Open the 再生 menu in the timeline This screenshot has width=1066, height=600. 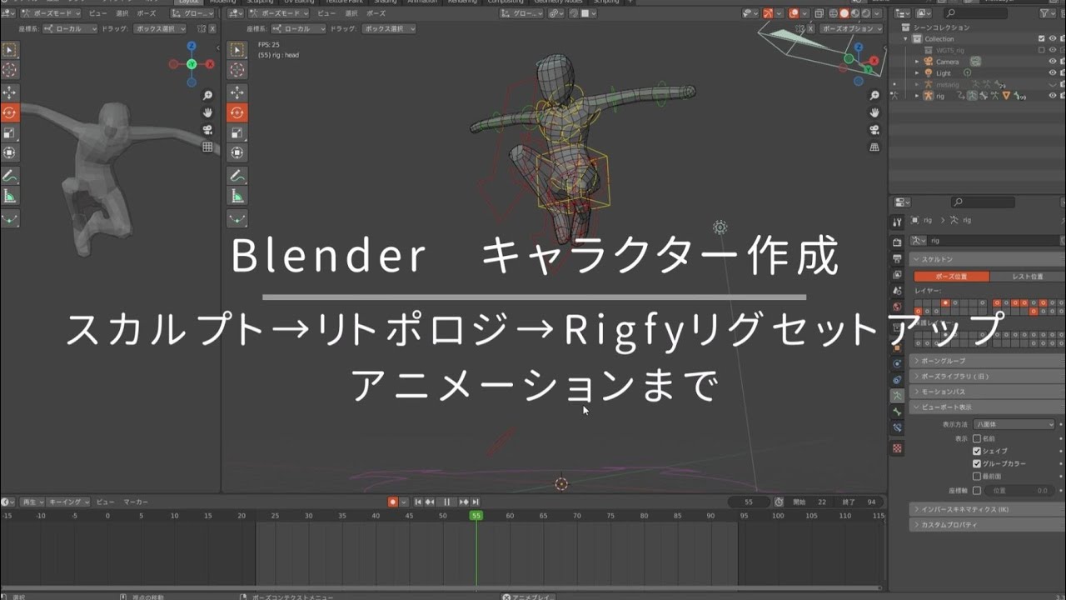point(31,502)
